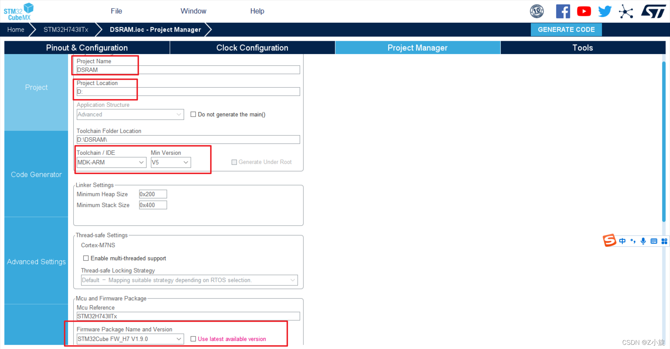Check Use latest available version

pyautogui.click(x=193, y=339)
